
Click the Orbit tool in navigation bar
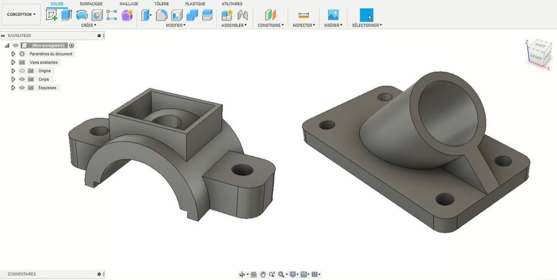242,274
